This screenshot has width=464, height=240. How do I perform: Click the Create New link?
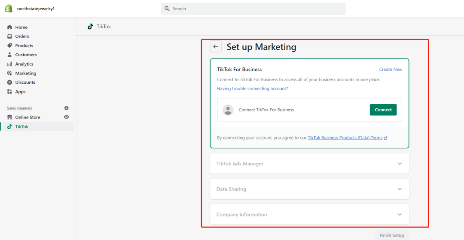[x=391, y=70]
